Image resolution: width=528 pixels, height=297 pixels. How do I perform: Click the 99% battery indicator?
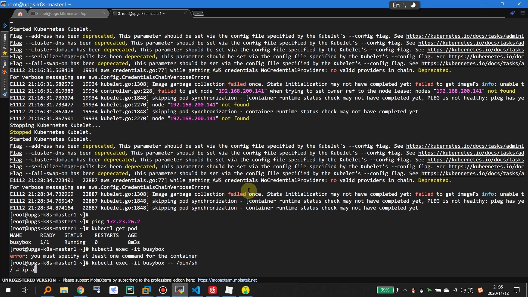coord(385,290)
